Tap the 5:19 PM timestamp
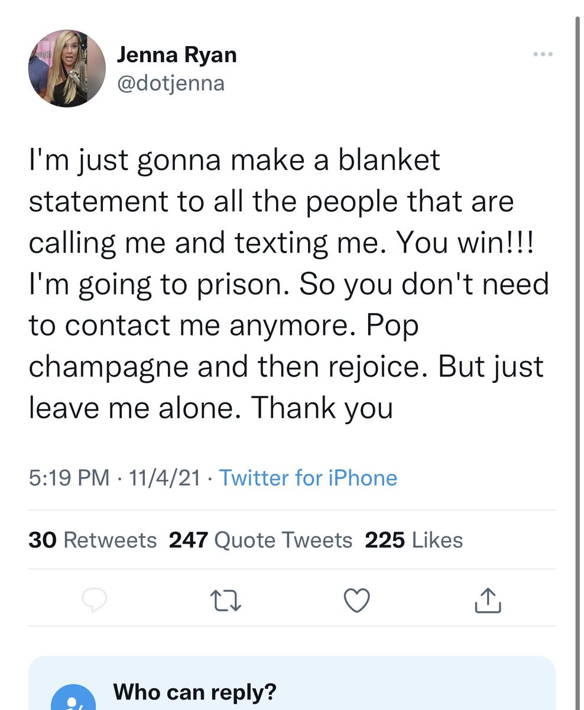The height and width of the screenshot is (710, 584). (69, 477)
